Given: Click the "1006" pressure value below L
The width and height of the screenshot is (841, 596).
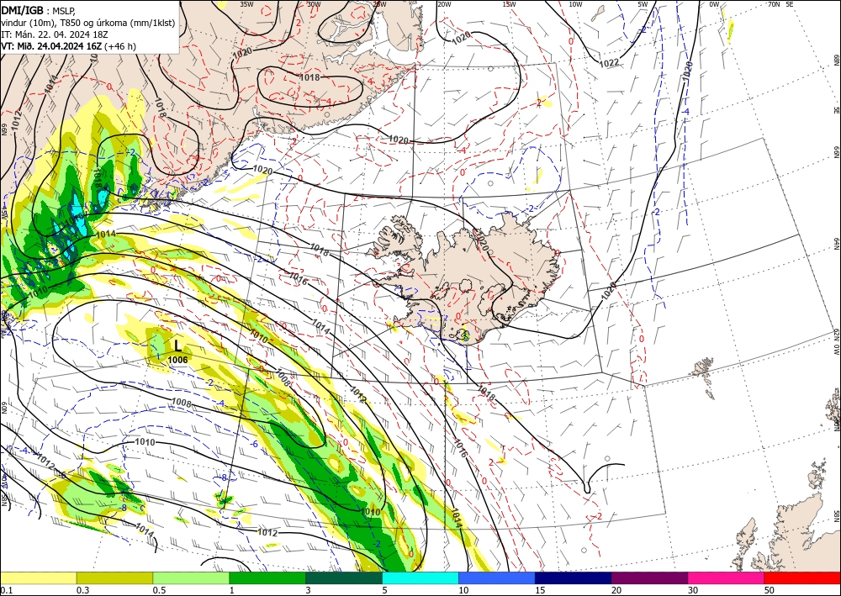Looking at the screenshot, I should 177,360.
